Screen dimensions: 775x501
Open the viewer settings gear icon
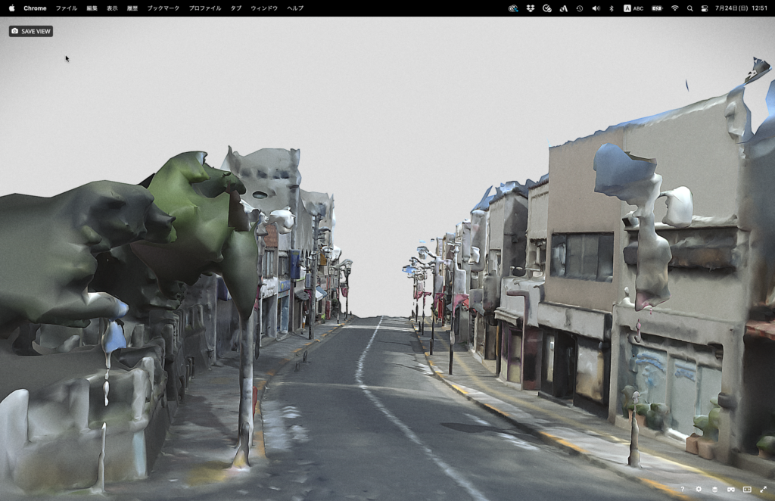pos(699,490)
